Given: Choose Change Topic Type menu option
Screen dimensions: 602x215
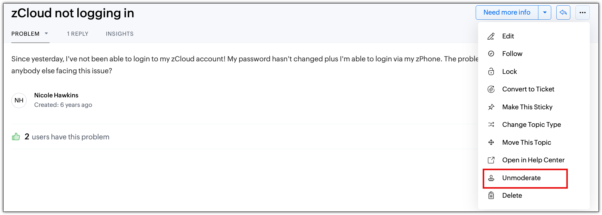Looking at the screenshot, I should tap(532, 125).
